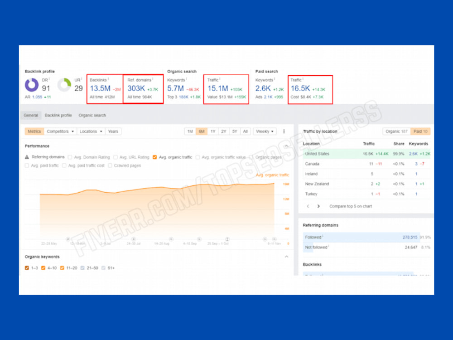Click the Avg. organic traffic chart legend label
Viewport: 453px width, 340px height.
(272, 175)
